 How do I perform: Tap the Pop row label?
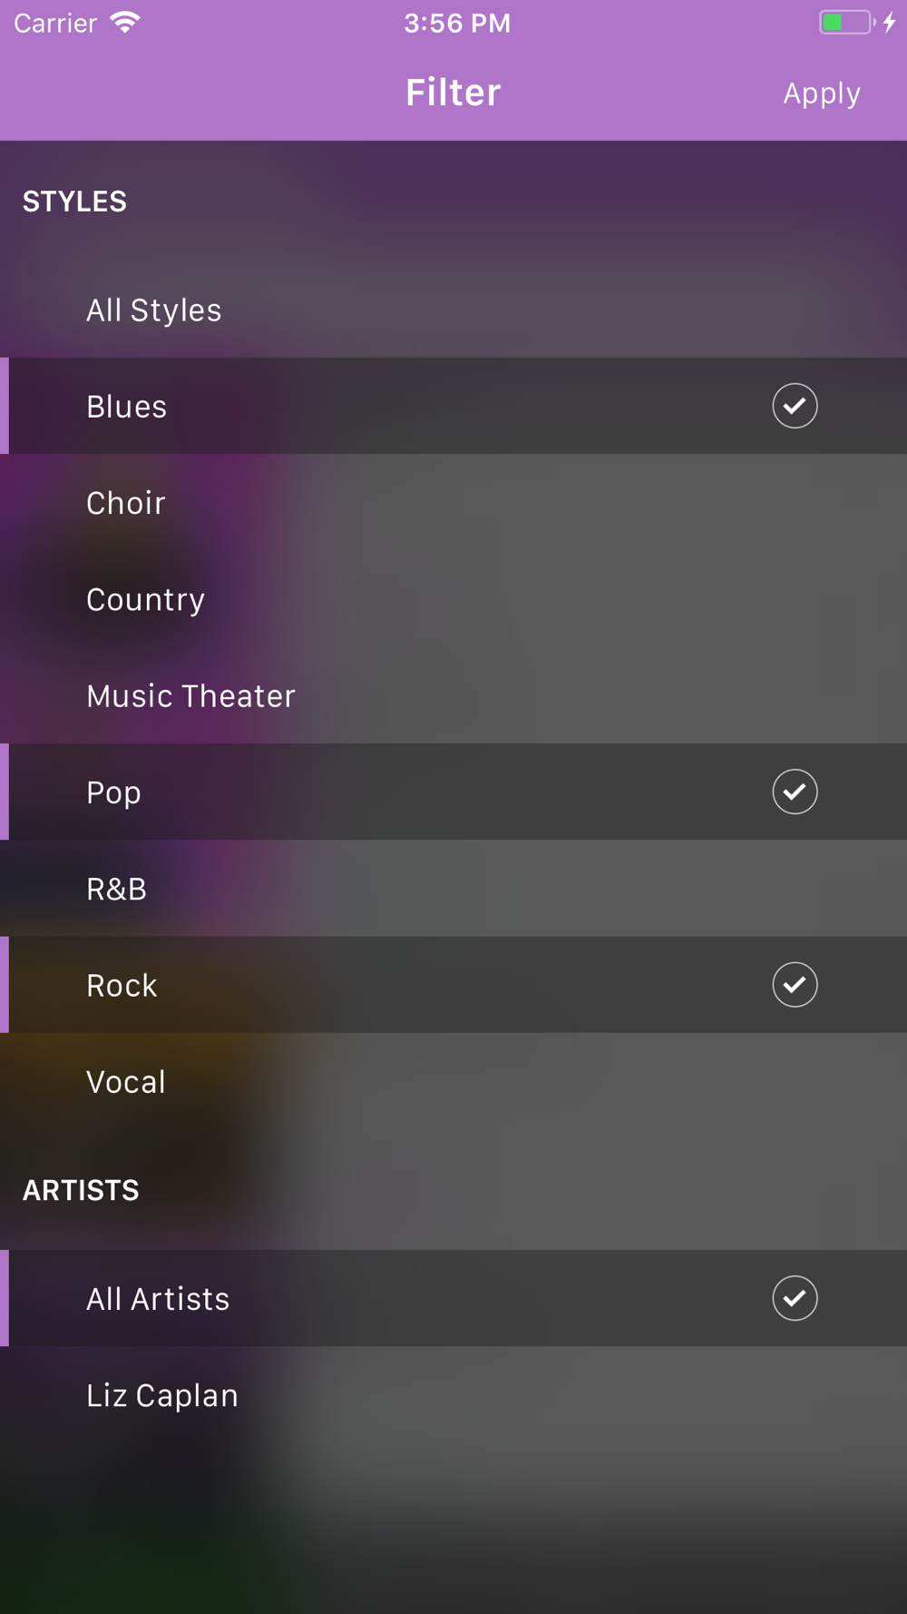pos(114,792)
